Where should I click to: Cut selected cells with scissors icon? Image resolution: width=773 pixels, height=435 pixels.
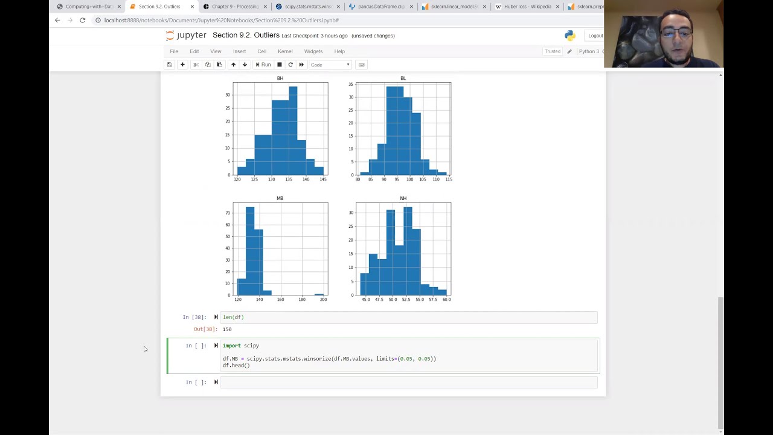[196, 65]
